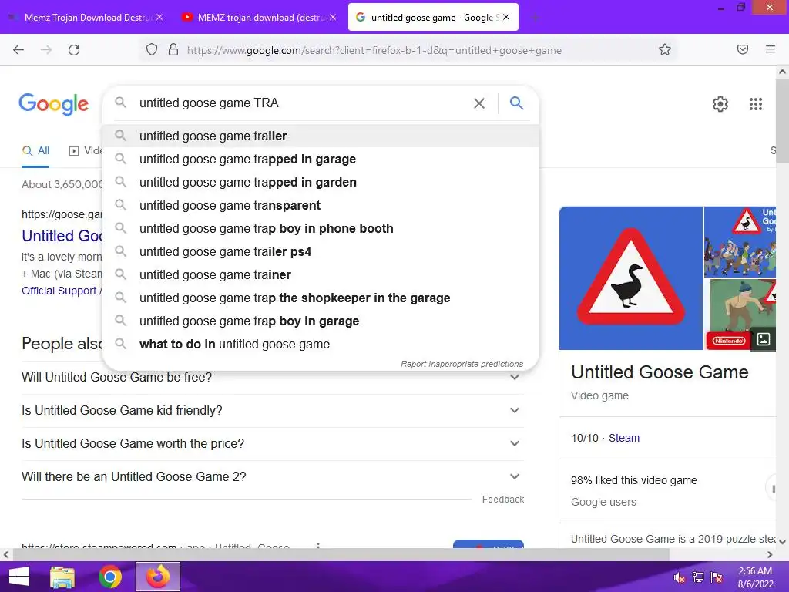The width and height of the screenshot is (789, 592).
Task: Choose suggestion trapped in garden
Action: (321, 182)
